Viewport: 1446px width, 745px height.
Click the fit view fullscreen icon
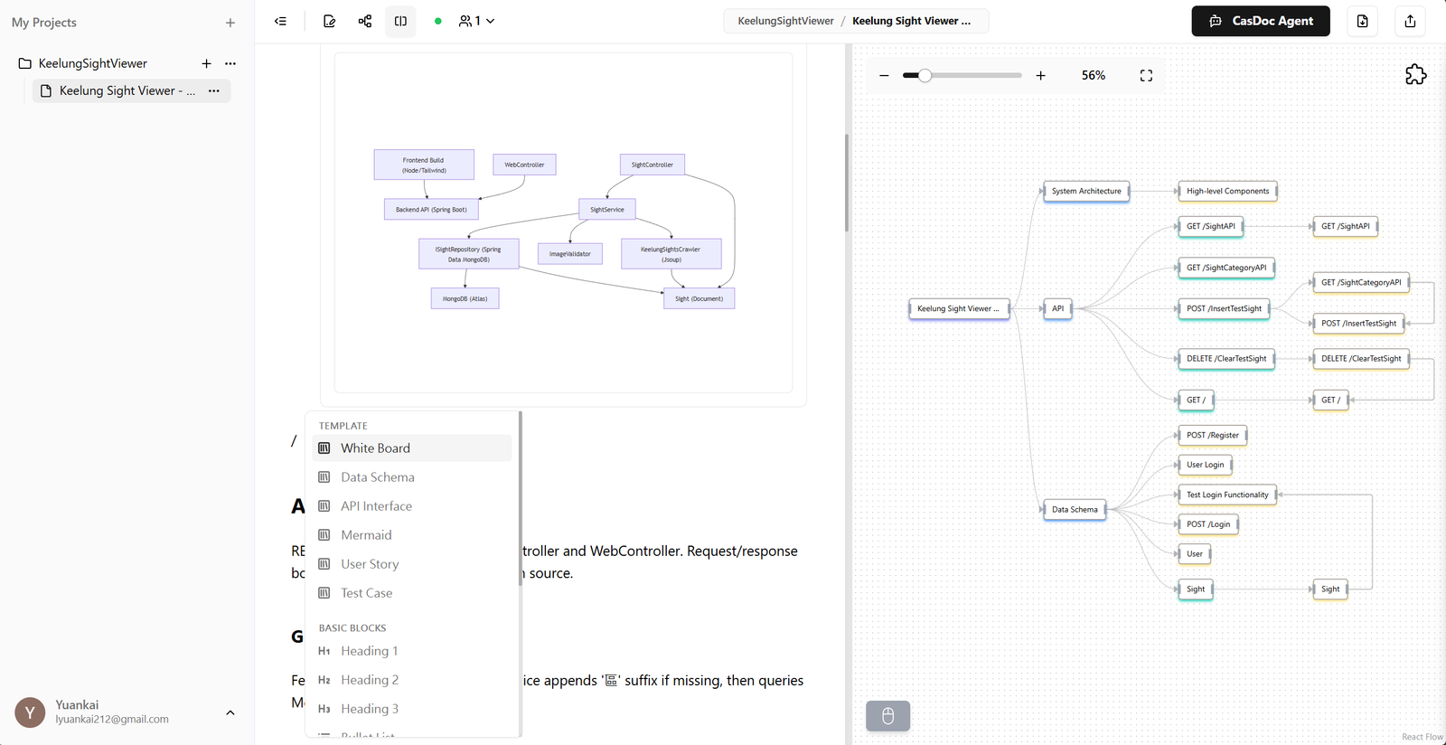(x=1146, y=76)
